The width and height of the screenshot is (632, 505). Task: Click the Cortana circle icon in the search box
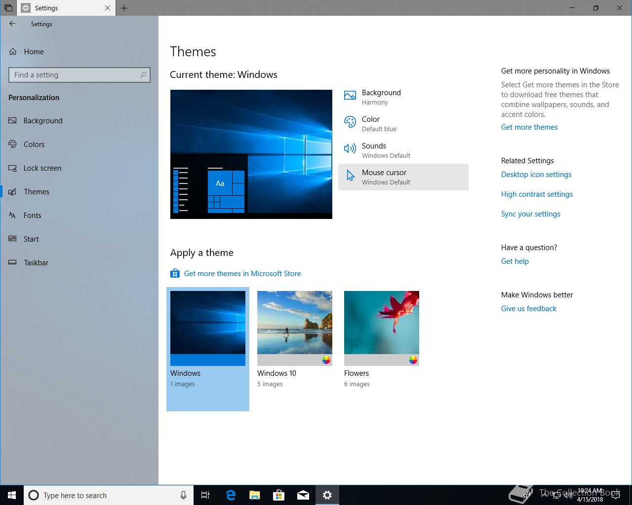pos(34,495)
